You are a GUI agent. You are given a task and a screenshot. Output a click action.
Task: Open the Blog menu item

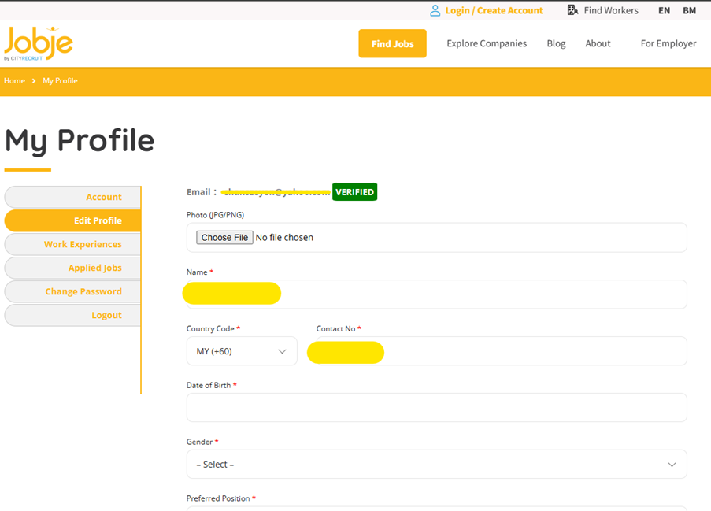pos(556,43)
